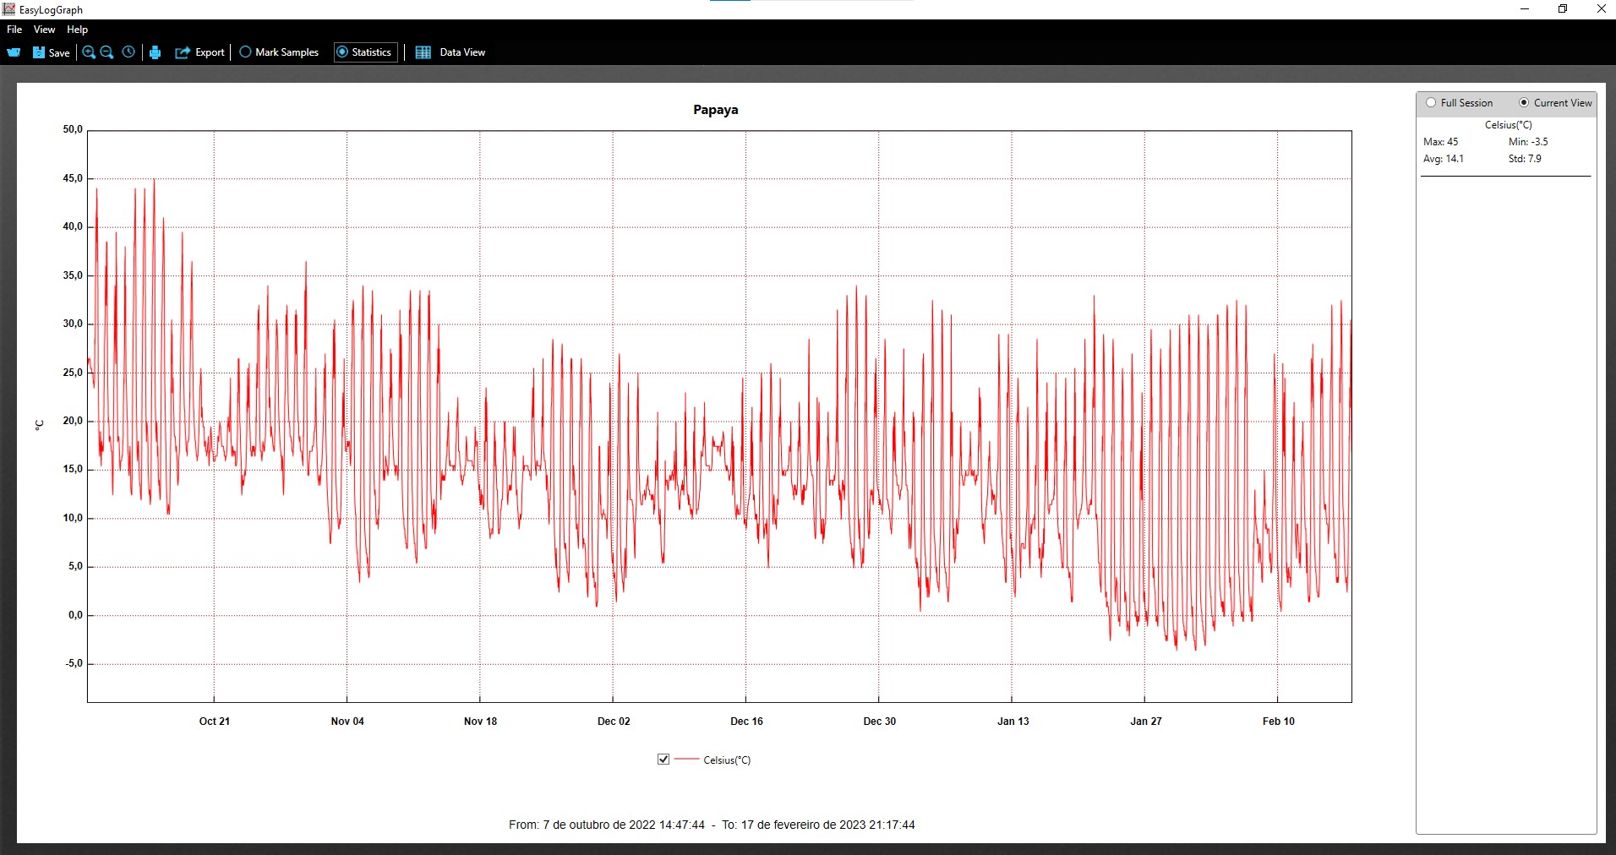Click the open file folder icon

14,52
